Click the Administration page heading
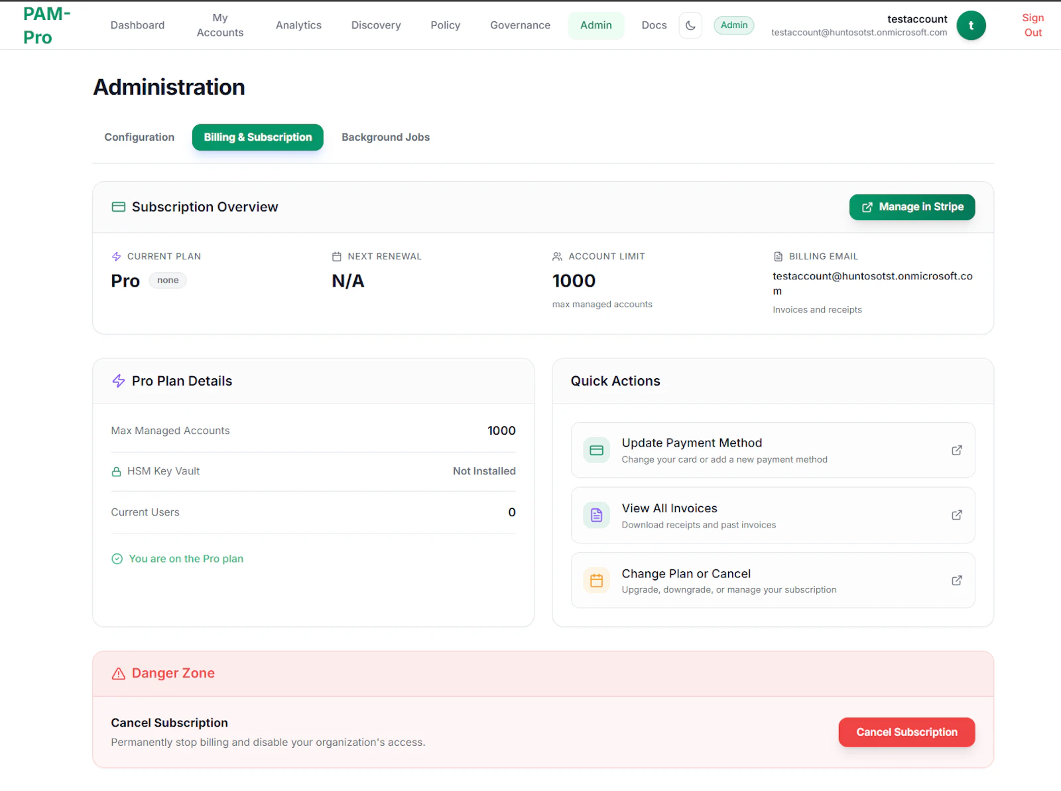Screen dimensions: 1061x791 coord(169,87)
